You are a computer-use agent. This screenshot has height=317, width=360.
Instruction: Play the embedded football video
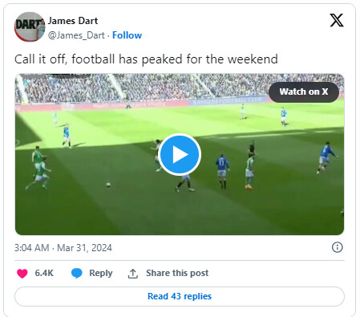(180, 154)
